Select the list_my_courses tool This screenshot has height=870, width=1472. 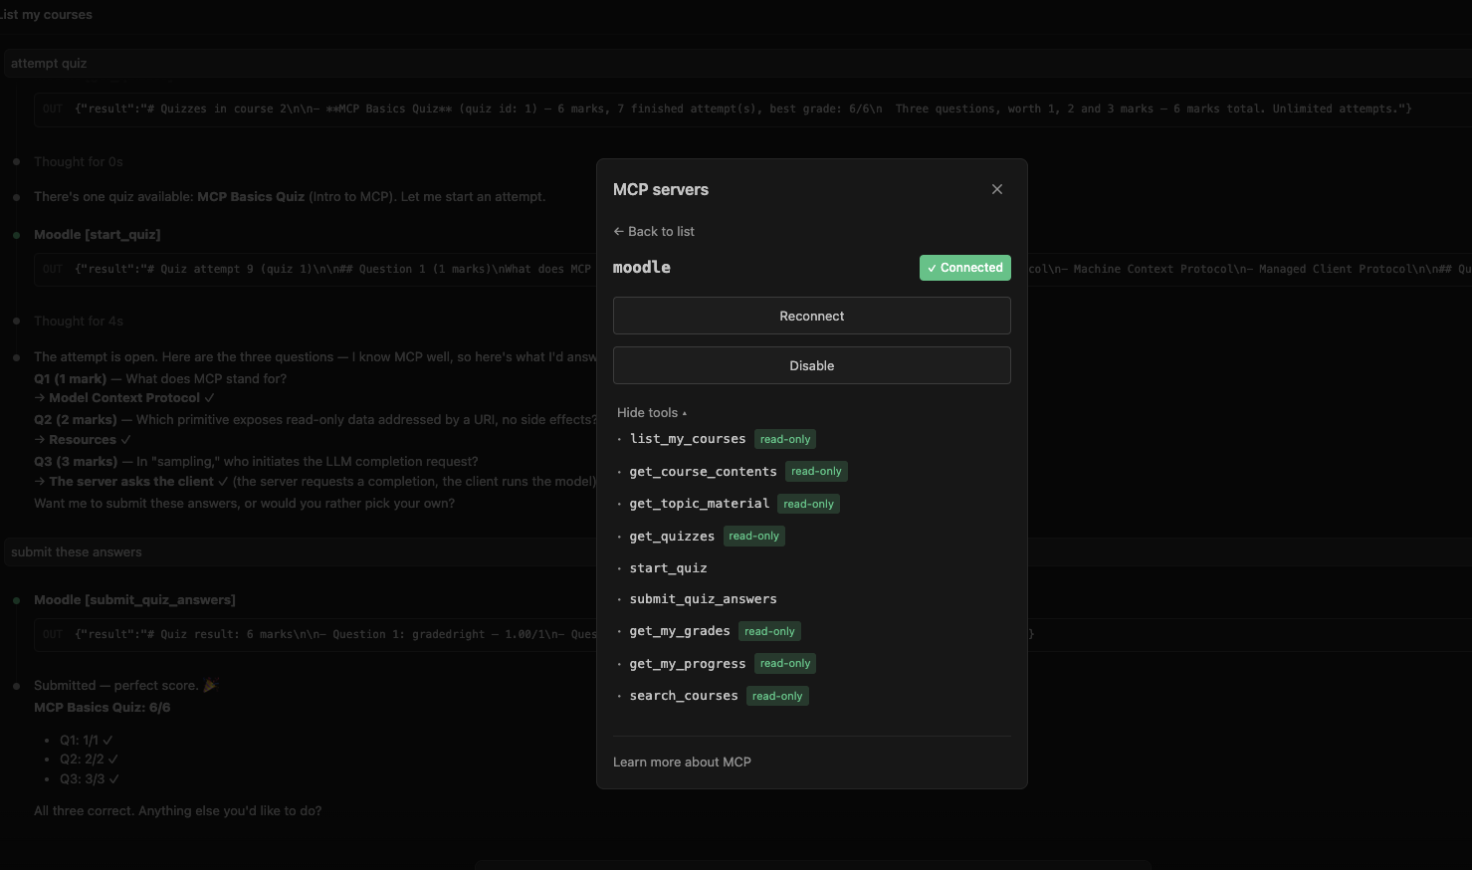pyautogui.click(x=688, y=439)
